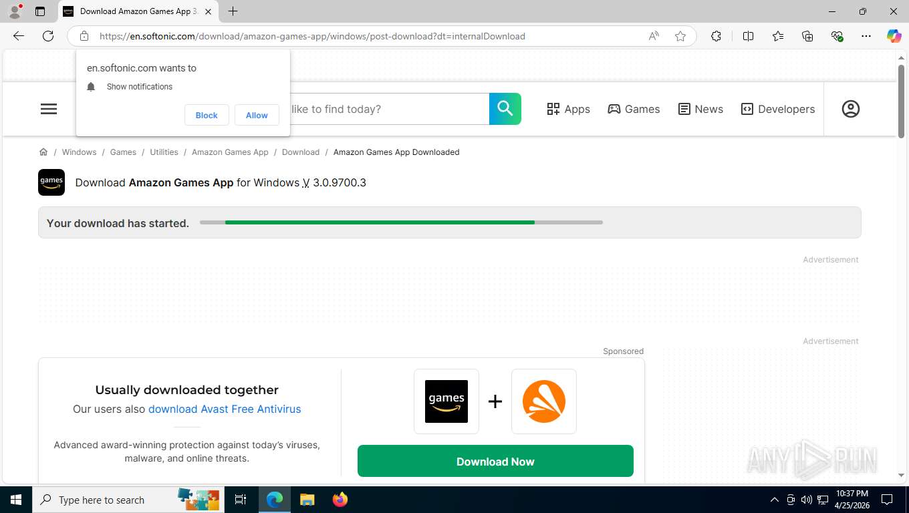Image resolution: width=909 pixels, height=513 pixels.
Task: Open browser Extensions icon
Action: click(x=716, y=36)
